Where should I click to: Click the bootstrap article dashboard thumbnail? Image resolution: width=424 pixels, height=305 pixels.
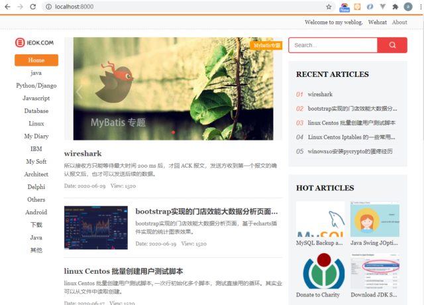[96, 227]
